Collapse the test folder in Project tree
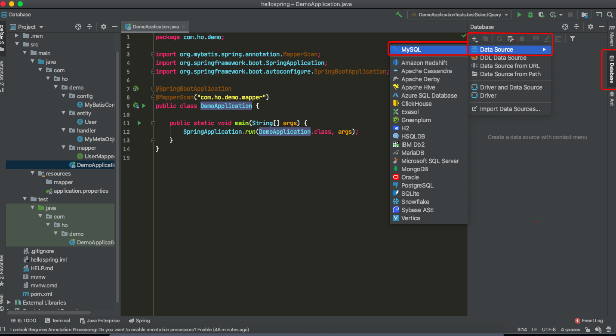The width and height of the screenshot is (616, 336). coord(25,199)
